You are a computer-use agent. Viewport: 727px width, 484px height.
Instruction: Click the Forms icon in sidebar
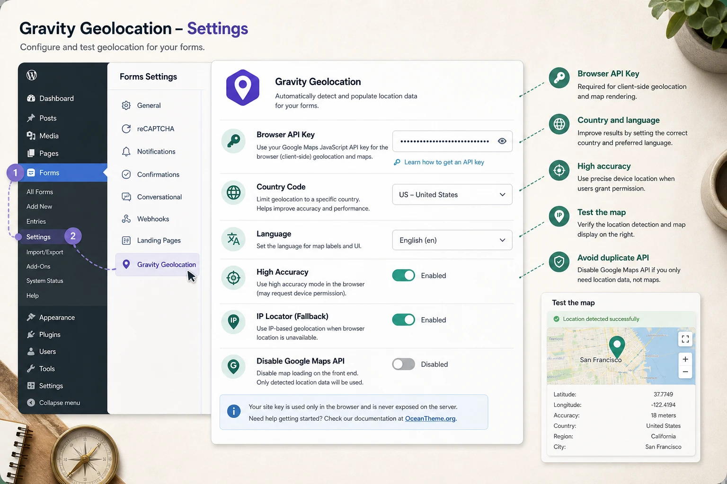coord(31,173)
